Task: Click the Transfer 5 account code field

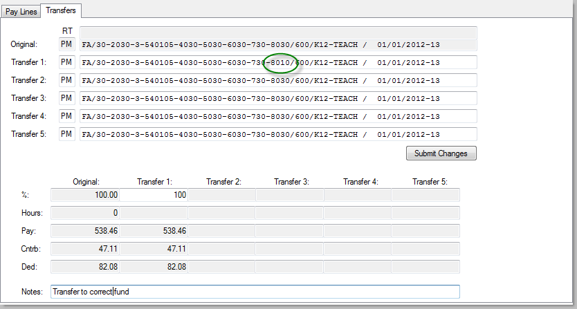Action: [x=278, y=134]
